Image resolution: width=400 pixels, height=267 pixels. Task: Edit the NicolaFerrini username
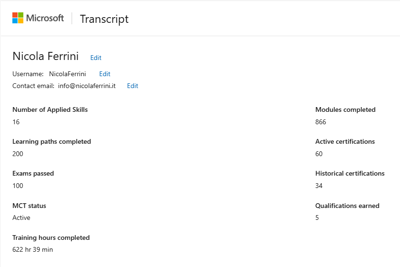pos(105,74)
